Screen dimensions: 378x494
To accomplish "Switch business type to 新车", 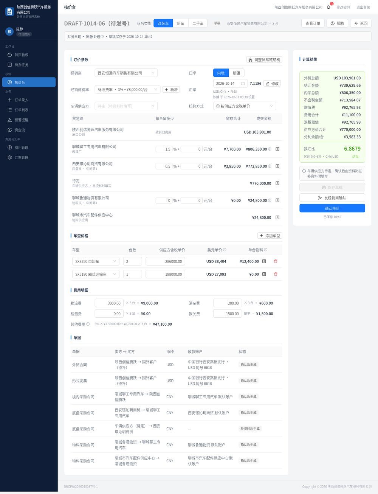I will point(181,23).
